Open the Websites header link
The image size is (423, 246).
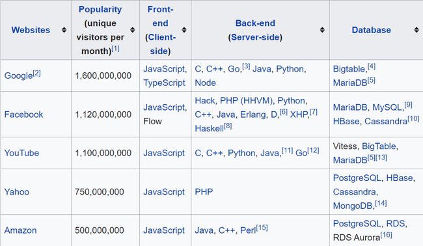point(31,30)
